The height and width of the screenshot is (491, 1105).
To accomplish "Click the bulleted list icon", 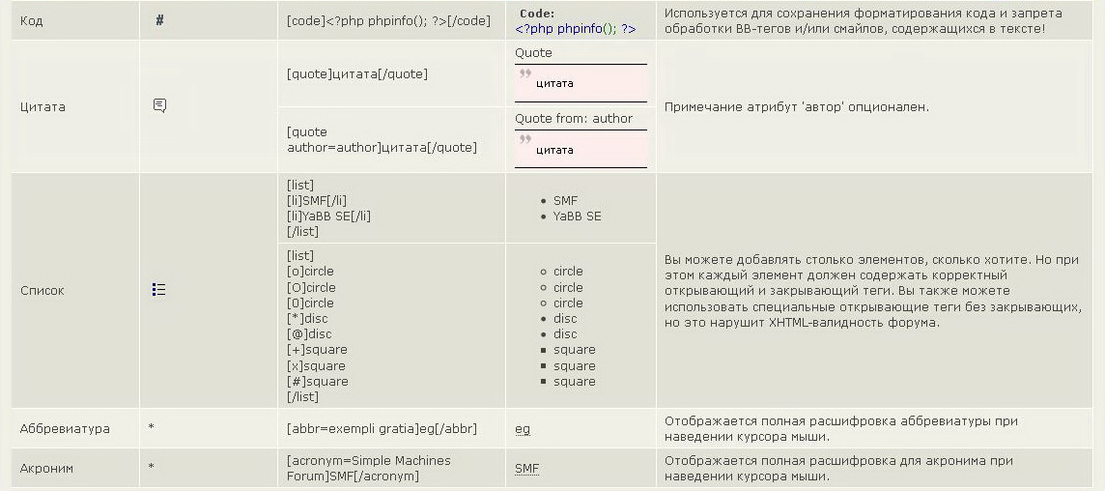I will click(x=159, y=289).
